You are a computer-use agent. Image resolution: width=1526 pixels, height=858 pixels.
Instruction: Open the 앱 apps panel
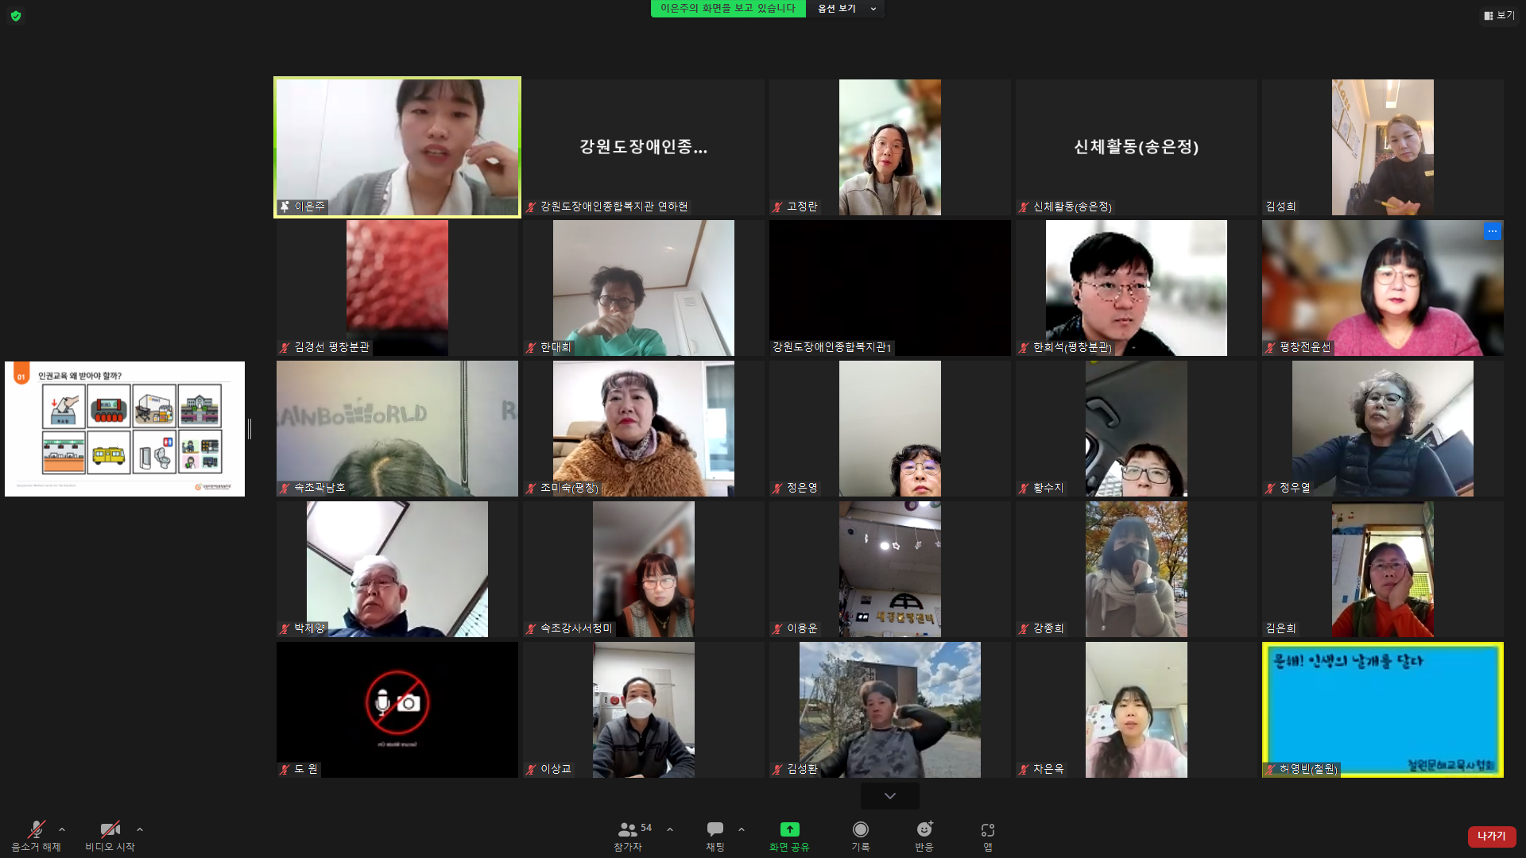[988, 836]
